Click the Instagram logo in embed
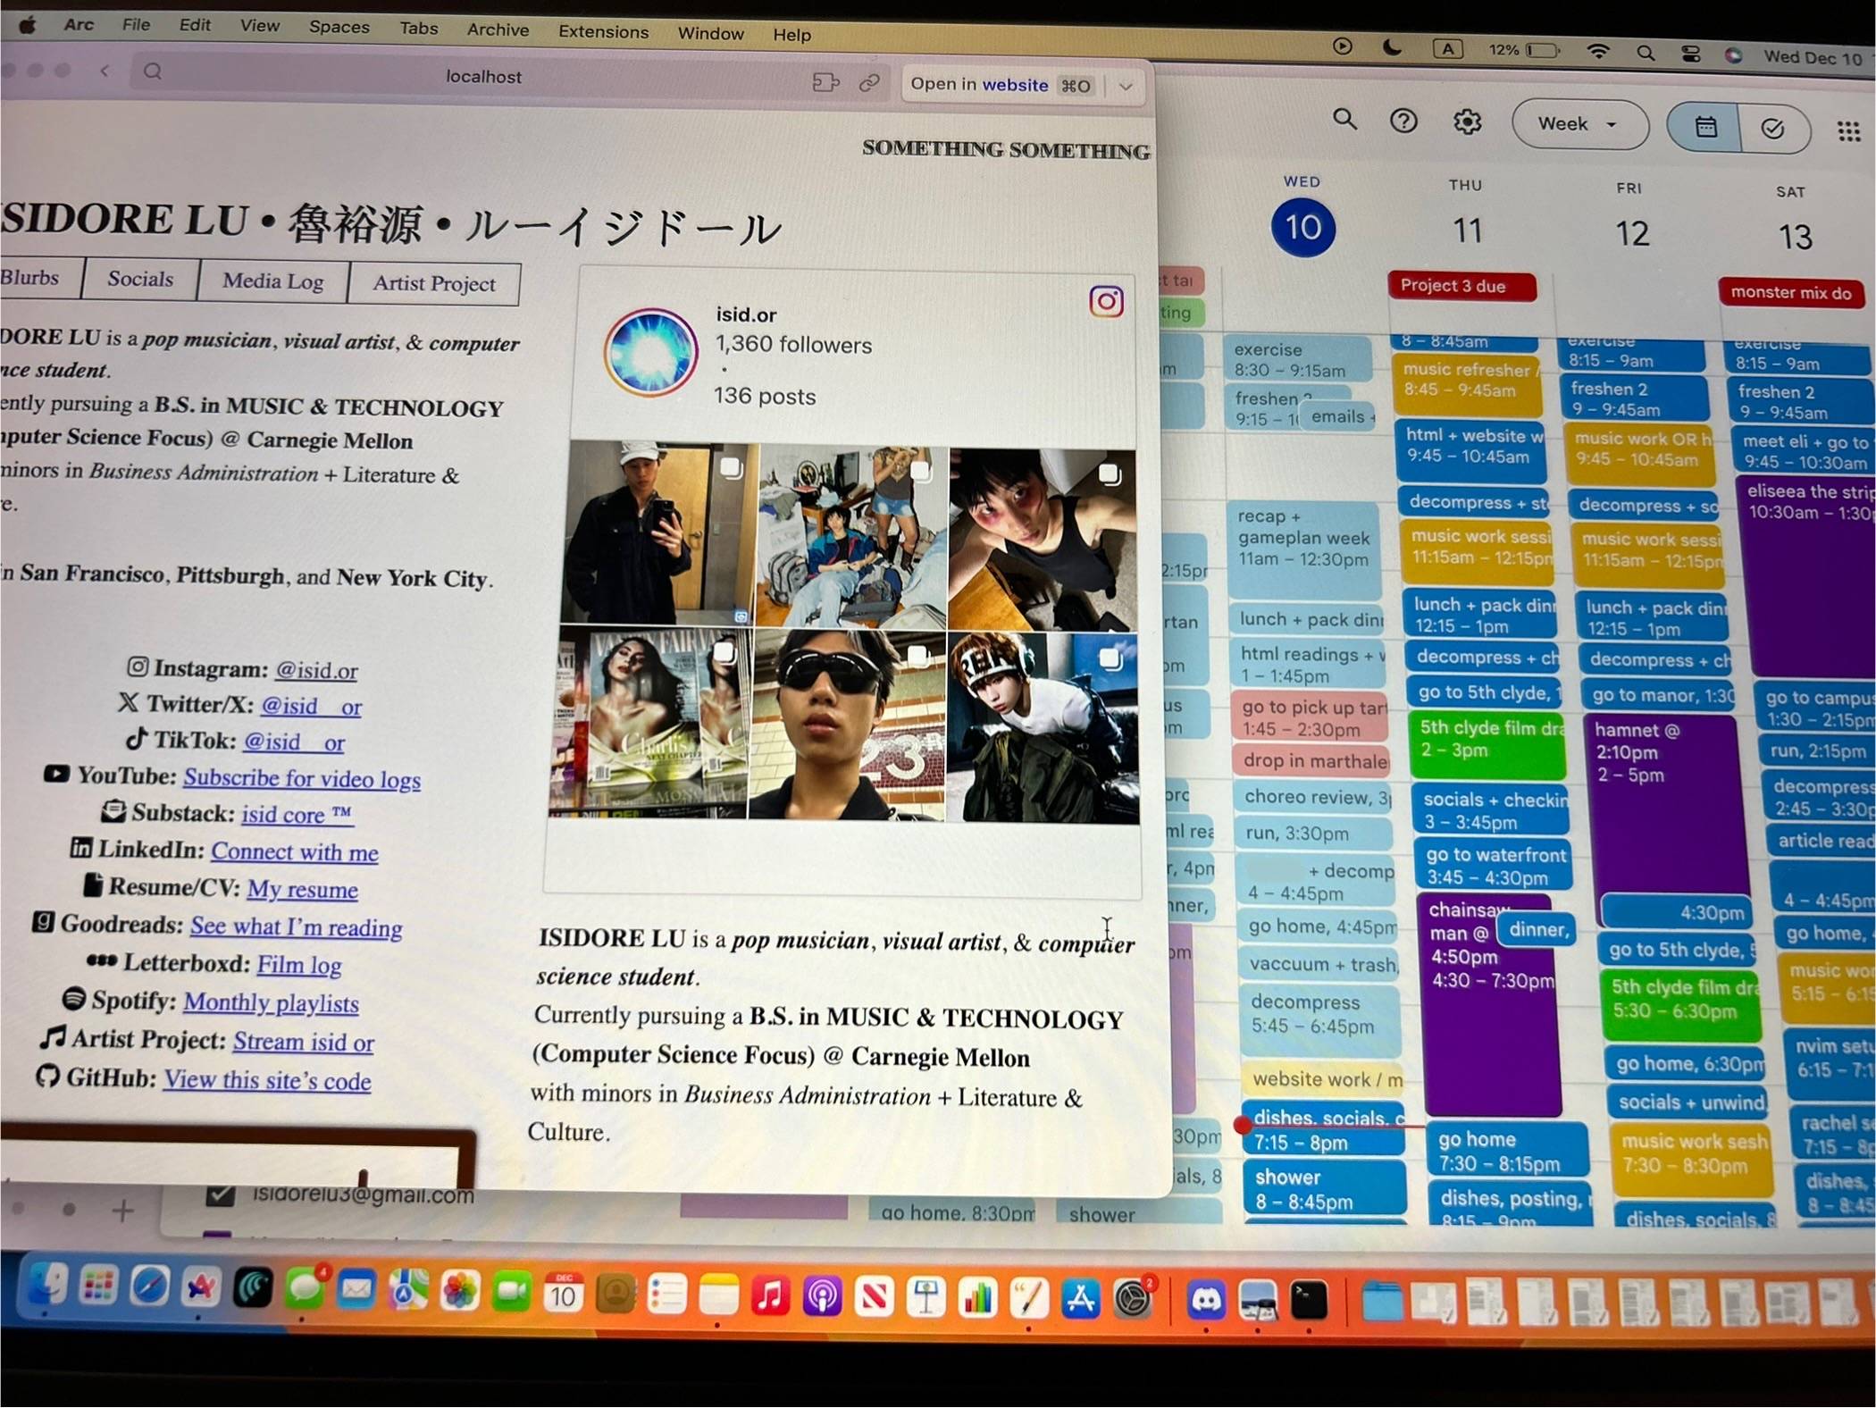The image size is (1876, 1408). click(x=1106, y=302)
